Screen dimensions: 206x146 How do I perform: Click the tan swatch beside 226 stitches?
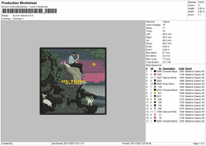[155, 99]
